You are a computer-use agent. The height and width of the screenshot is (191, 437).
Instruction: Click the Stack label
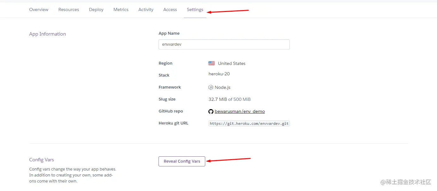[x=164, y=75]
